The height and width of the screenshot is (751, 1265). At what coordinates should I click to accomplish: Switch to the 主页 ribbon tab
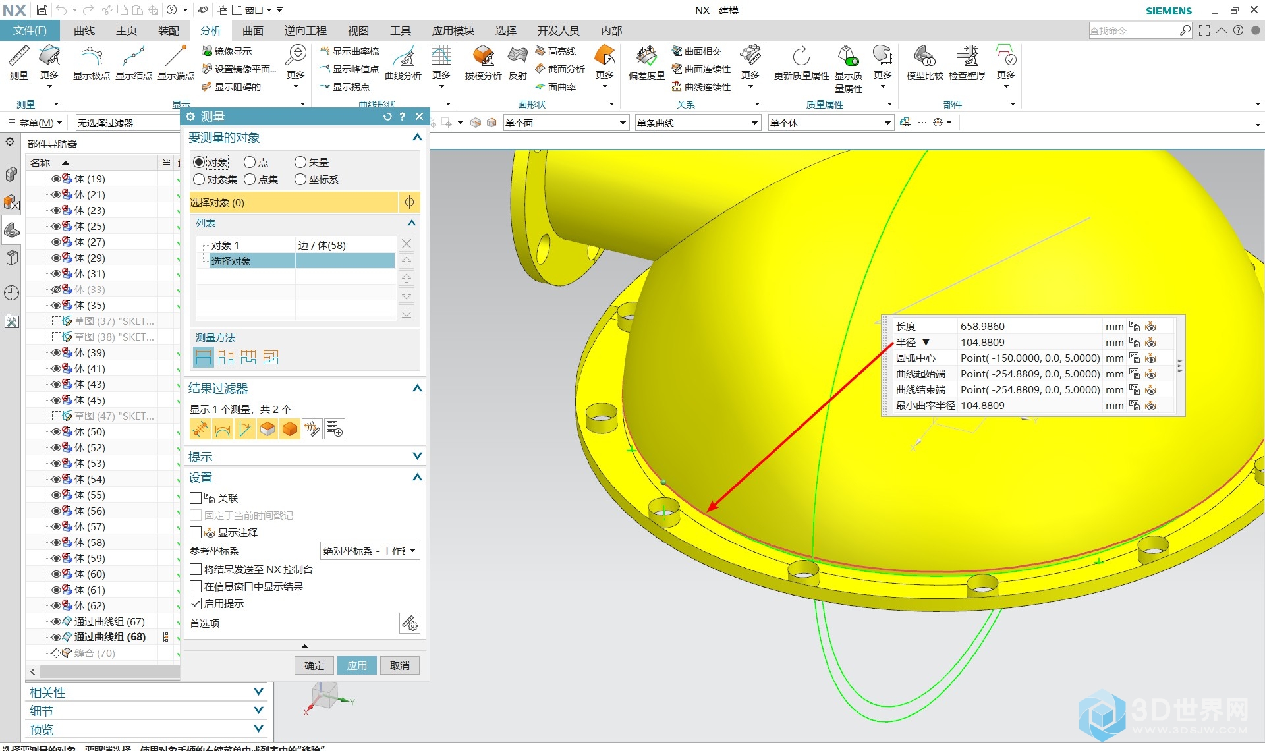[126, 30]
